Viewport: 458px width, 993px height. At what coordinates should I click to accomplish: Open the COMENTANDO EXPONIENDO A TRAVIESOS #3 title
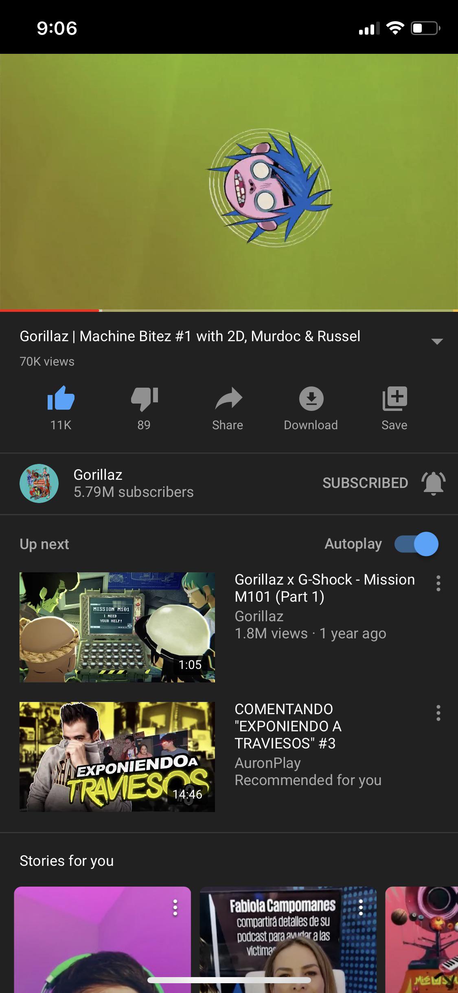coord(288,726)
